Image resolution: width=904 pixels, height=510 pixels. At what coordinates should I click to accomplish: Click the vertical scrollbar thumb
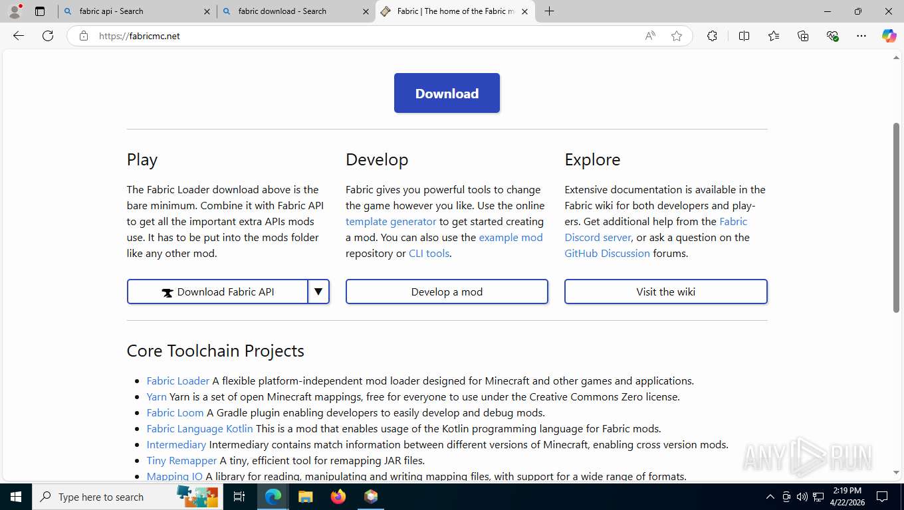click(896, 217)
